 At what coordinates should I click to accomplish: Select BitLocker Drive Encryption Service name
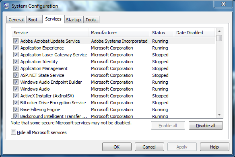tap(53, 103)
